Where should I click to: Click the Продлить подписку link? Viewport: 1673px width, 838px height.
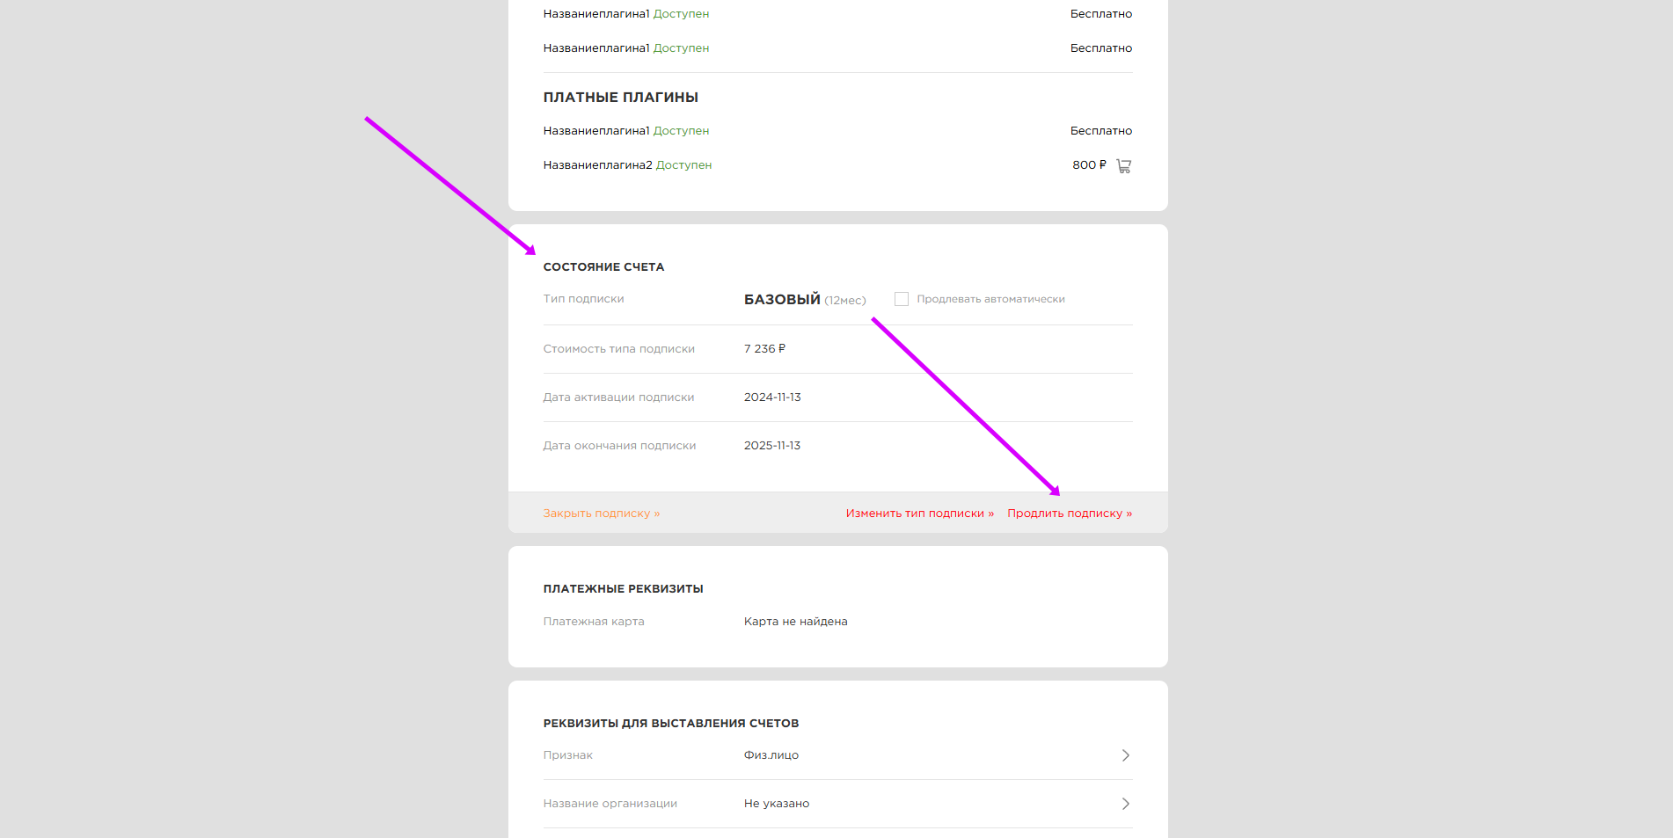[x=1069, y=514]
